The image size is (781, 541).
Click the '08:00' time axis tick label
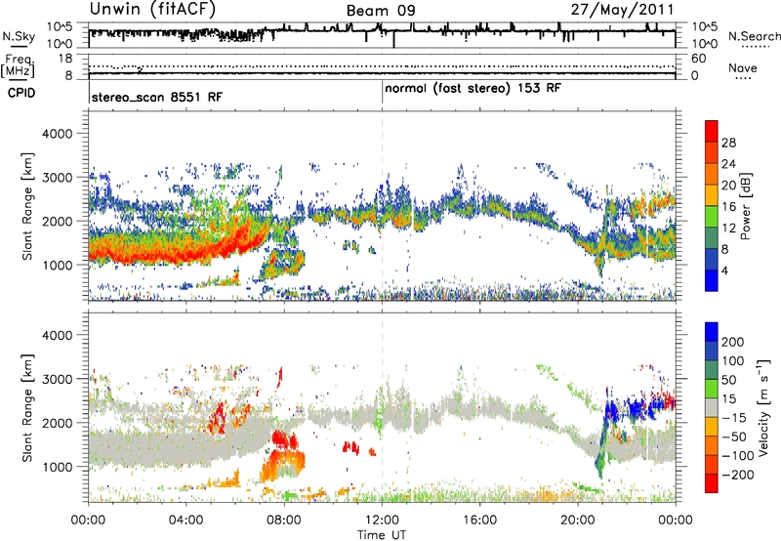[x=283, y=520]
